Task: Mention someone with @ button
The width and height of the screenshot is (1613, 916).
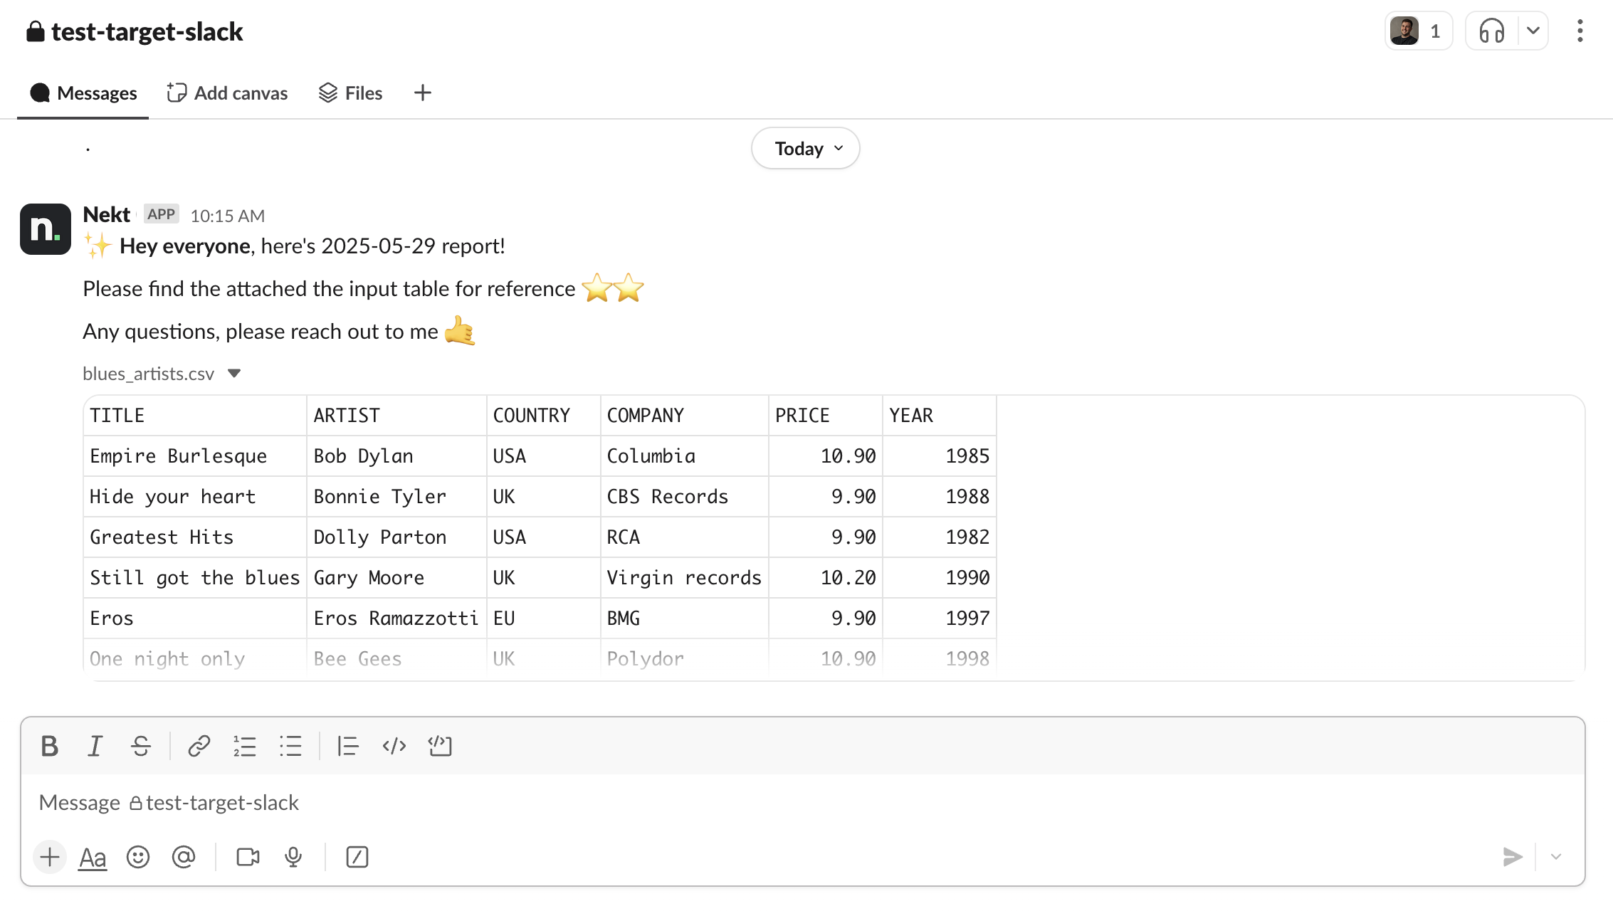Action: click(x=184, y=857)
